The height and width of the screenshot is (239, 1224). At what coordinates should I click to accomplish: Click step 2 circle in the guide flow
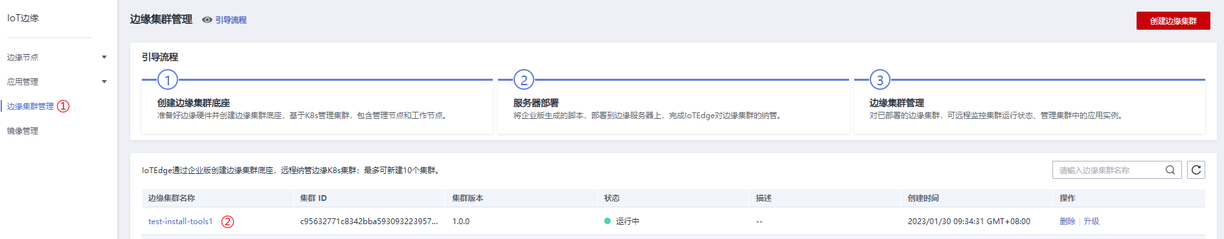524,80
